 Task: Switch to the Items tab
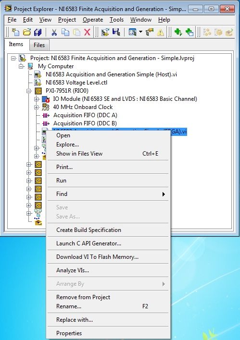point(16,44)
